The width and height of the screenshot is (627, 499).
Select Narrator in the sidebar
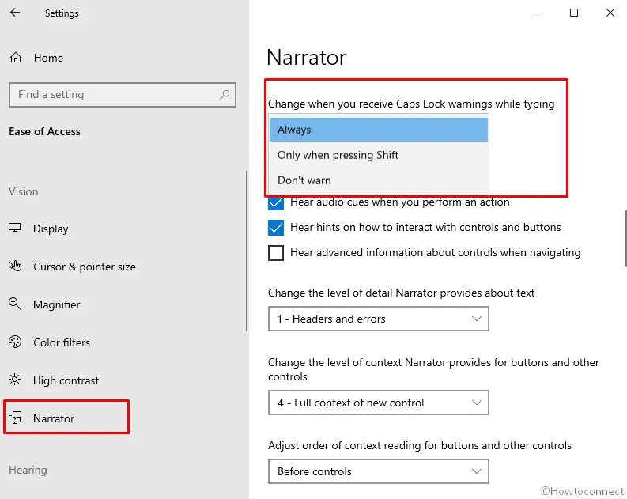click(54, 418)
